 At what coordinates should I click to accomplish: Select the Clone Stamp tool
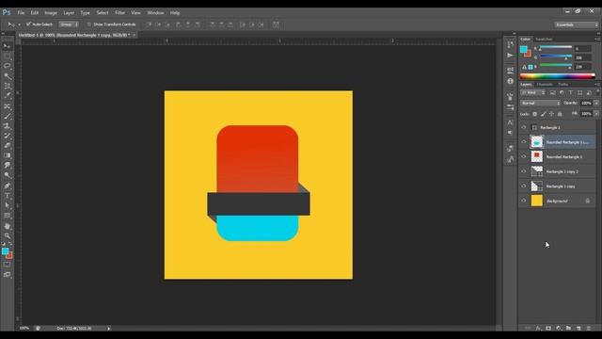click(x=7, y=126)
